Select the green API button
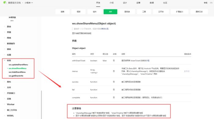Viewport: 214px width, 119px height. (x=110, y=12)
